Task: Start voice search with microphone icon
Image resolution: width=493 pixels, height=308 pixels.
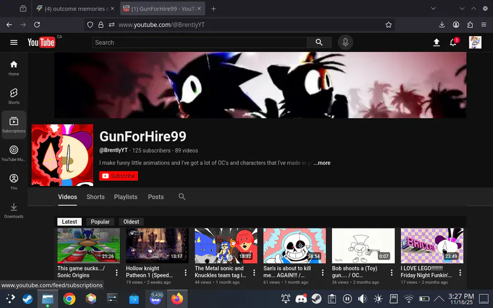Action: 345,42
